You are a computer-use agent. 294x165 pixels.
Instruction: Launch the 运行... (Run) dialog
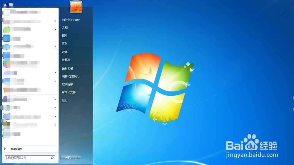click(66, 100)
